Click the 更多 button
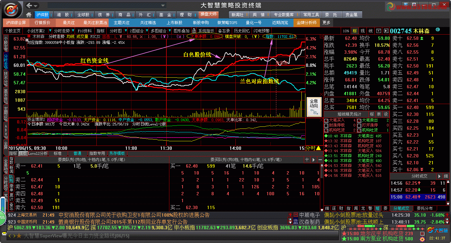This screenshot has height=243, width=451. point(326,23)
